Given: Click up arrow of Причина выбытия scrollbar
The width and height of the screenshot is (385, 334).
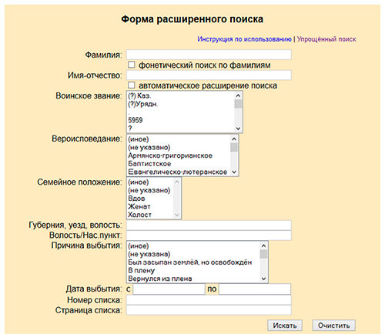Looking at the screenshot, I should coord(264,245).
